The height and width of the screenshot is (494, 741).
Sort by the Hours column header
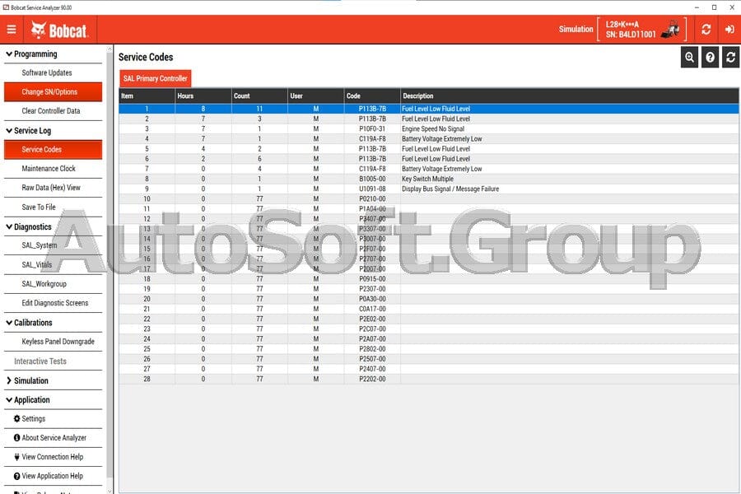[203, 96]
